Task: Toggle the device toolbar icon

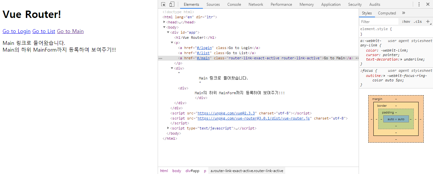Action: [172, 4]
